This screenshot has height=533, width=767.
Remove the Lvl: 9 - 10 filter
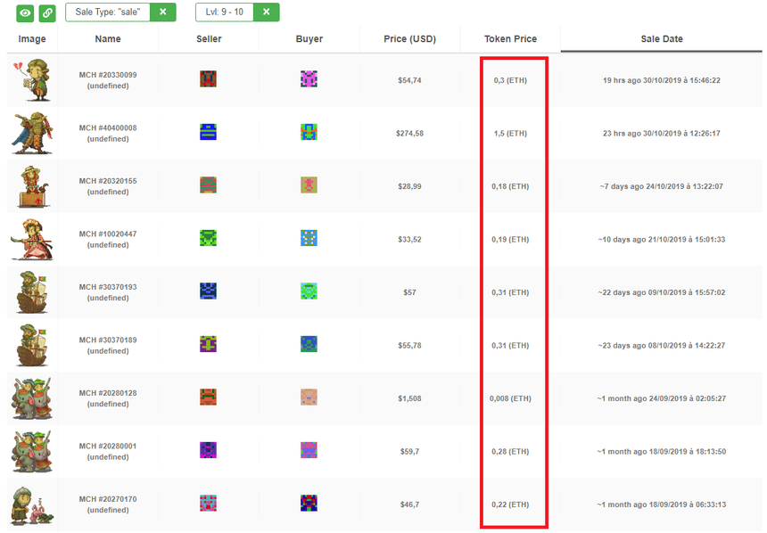[x=266, y=12]
